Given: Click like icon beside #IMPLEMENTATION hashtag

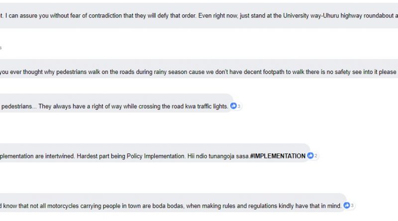Looking at the screenshot, I should [x=310, y=155].
